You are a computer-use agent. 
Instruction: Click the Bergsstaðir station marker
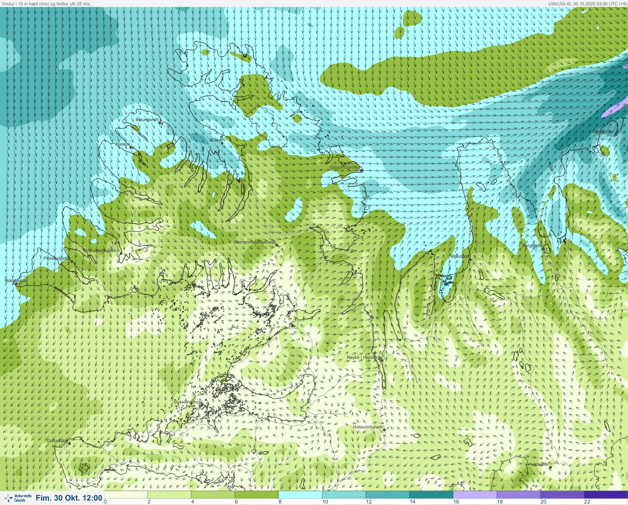pos(545,248)
